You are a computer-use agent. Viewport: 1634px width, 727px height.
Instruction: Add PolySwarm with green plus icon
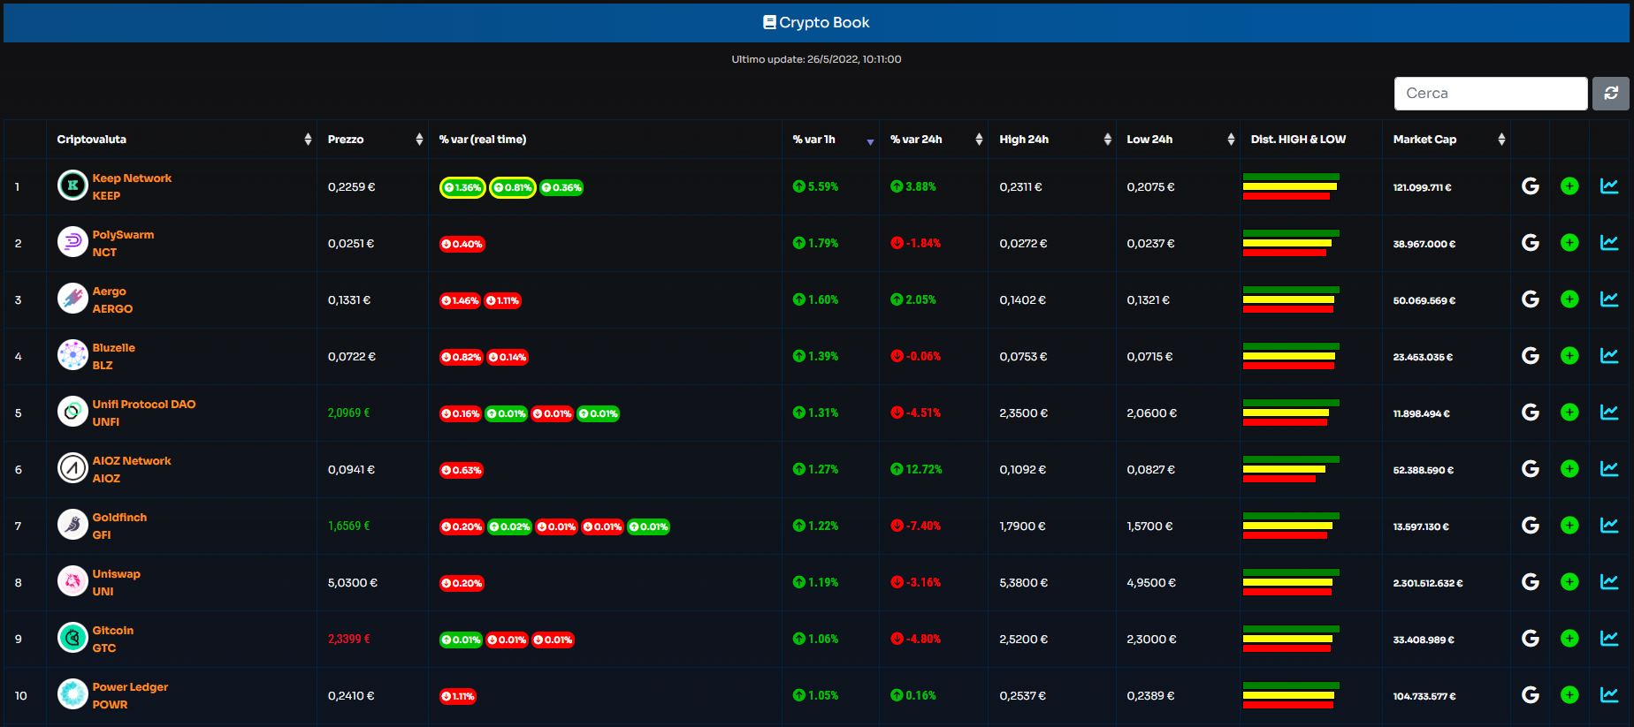(1569, 242)
